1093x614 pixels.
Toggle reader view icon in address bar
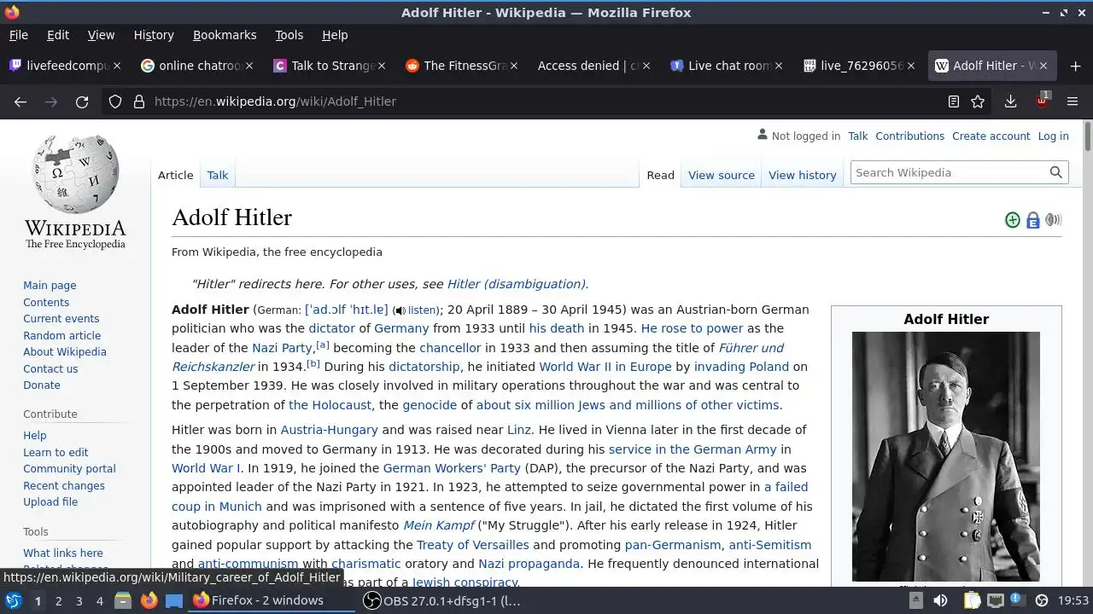coord(954,101)
